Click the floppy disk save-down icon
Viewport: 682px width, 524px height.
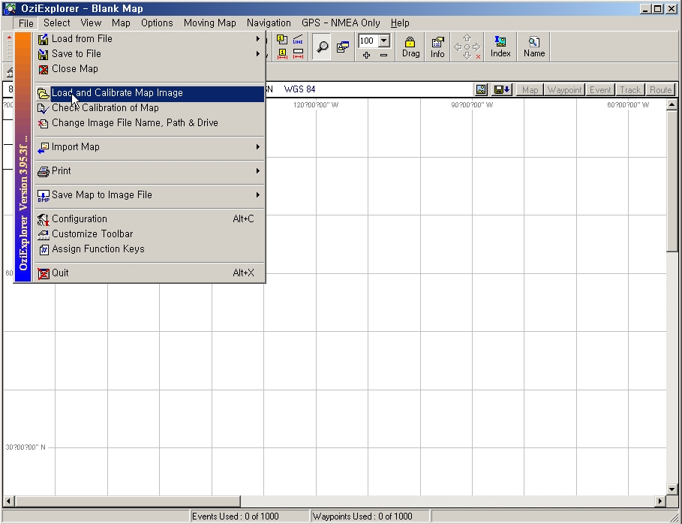click(502, 89)
